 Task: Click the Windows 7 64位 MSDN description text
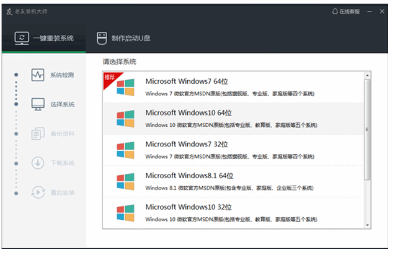pyautogui.click(x=230, y=94)
